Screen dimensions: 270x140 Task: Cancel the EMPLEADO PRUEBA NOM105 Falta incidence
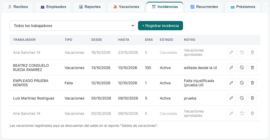coord(242,83)
